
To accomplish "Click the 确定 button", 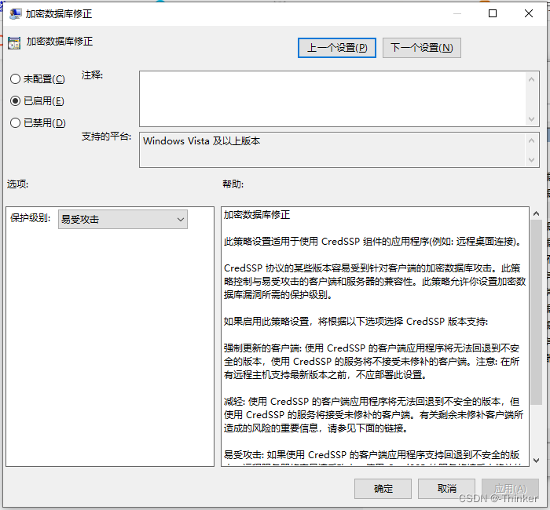I will point(383,489).
